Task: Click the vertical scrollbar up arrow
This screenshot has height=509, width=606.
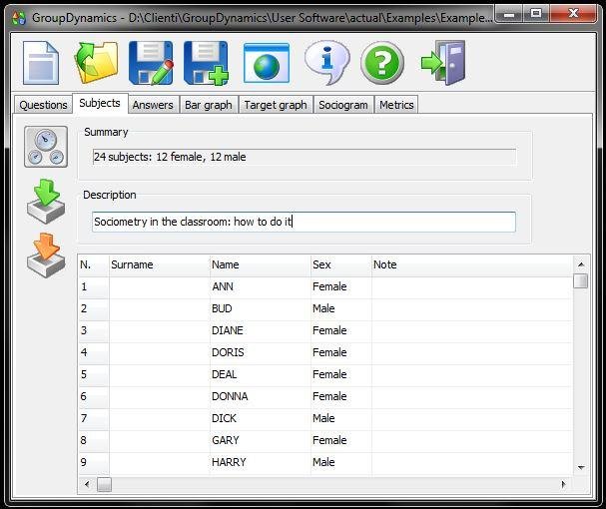Action: pyautogui.click(x=581, y=264)
